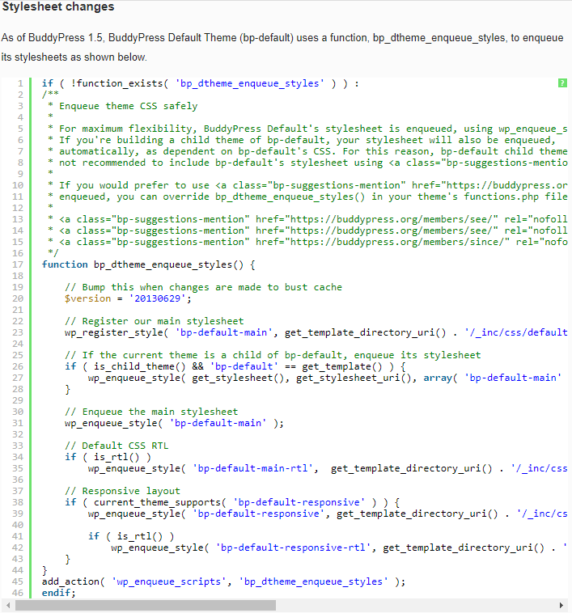572x613 pixels.
Task: Click the horizontal scrollbar left arrow
Action: [8, 605]
